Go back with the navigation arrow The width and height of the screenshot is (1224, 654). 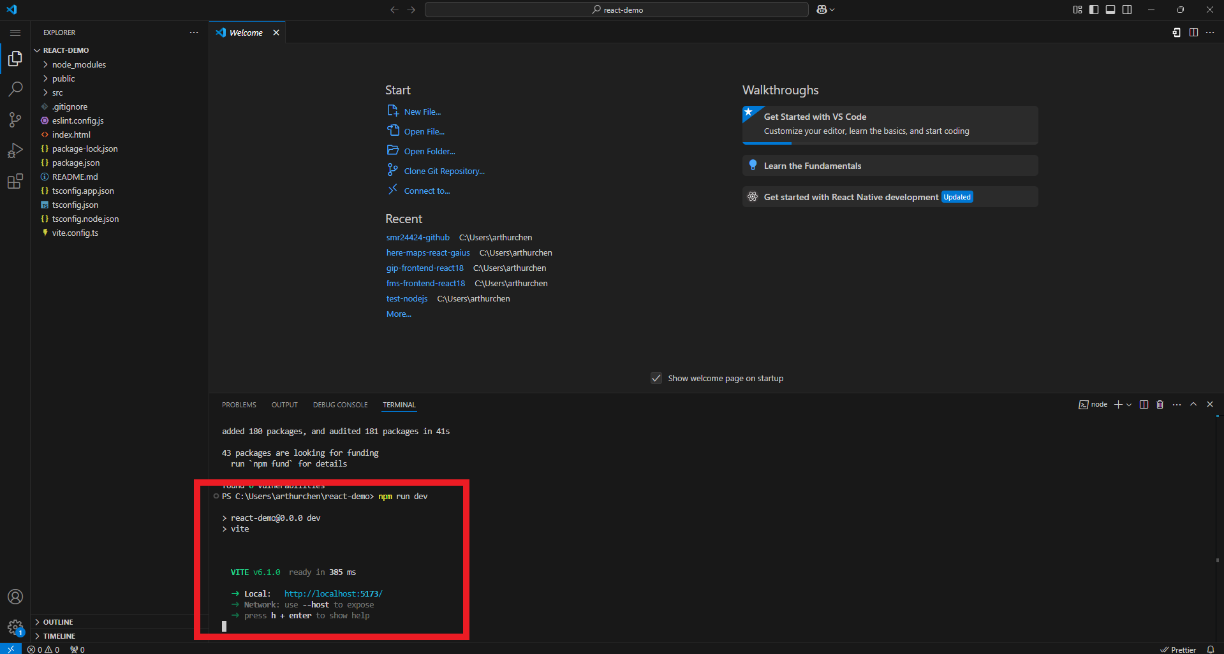[394, 10]
